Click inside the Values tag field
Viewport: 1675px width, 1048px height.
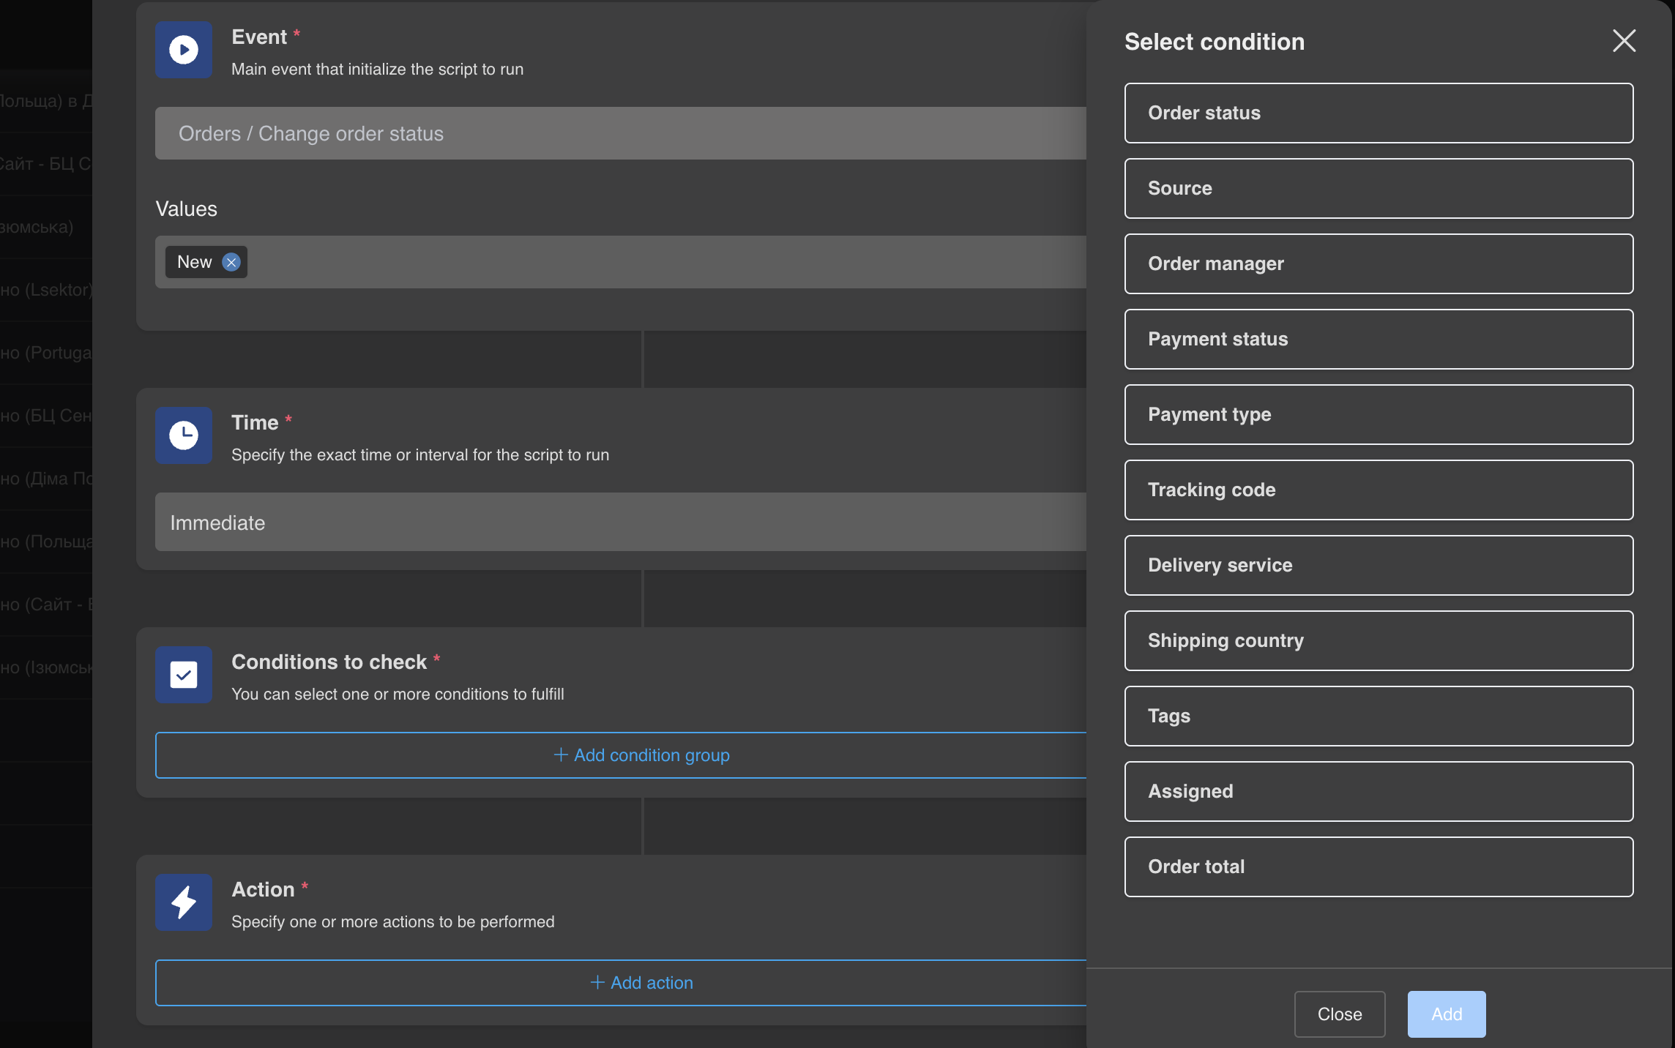[659, 262]
